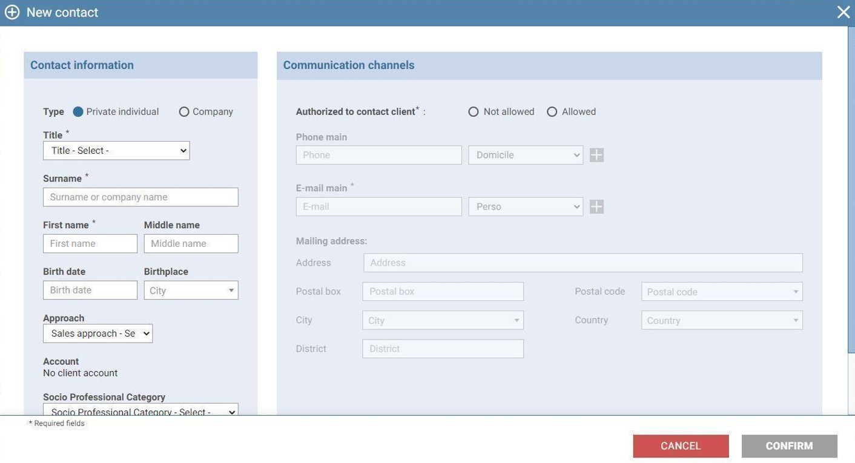This screenshot has height=463, width=855.
Task: Open the Sales approach dropdown
Action: click(x=97, y=333)
